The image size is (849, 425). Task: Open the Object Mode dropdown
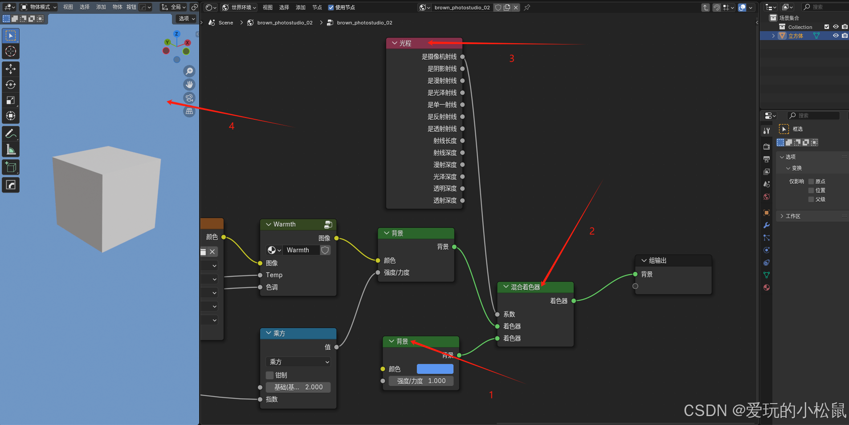coord(39,7)
